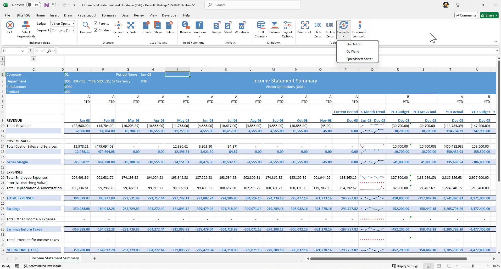Click UnHide Zeros
Image resolution: width=501 pixels, height=269 pixels.
pos(330,29)
